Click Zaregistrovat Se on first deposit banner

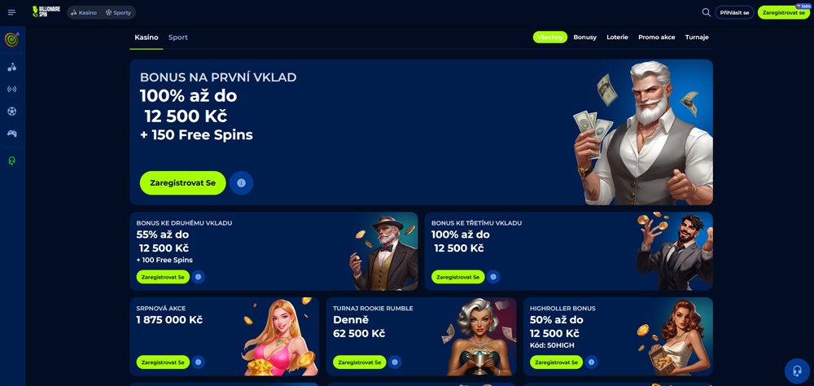[182, 183]
